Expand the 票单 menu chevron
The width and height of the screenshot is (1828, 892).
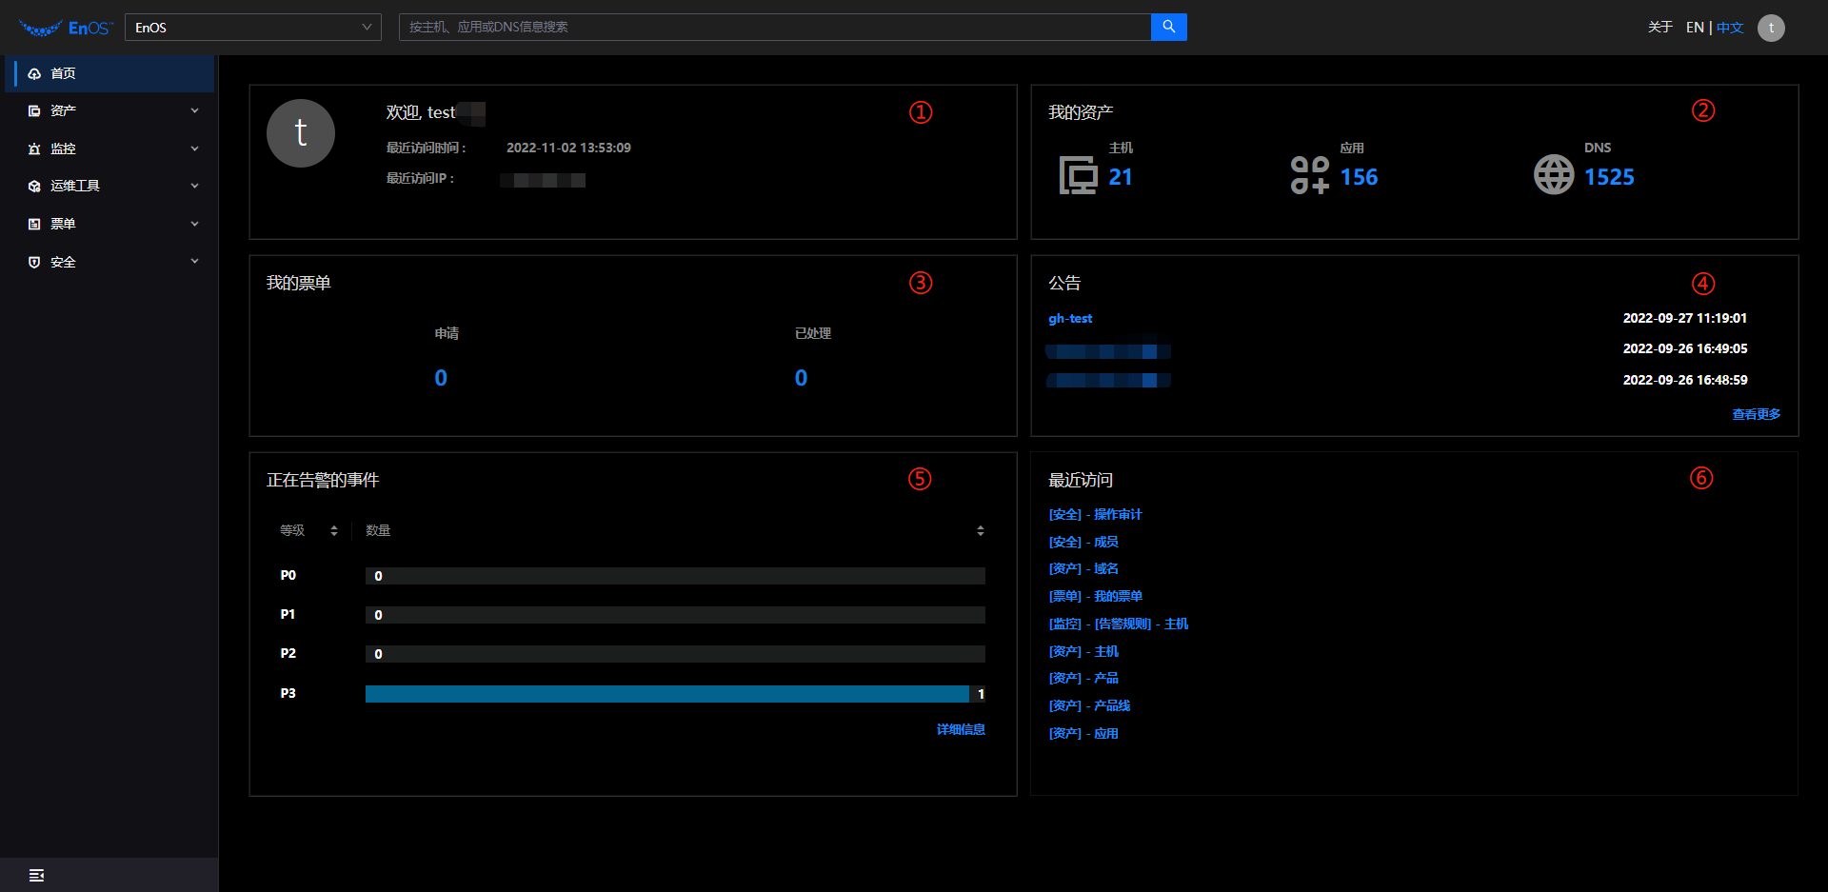pos(195,224)
